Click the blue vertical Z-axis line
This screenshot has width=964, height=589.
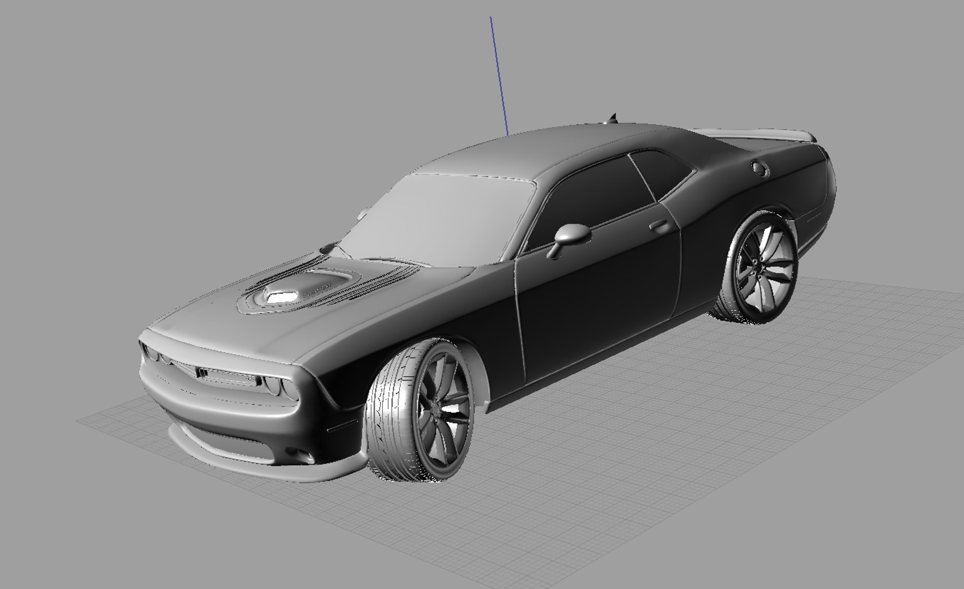[x=499, y=76]
